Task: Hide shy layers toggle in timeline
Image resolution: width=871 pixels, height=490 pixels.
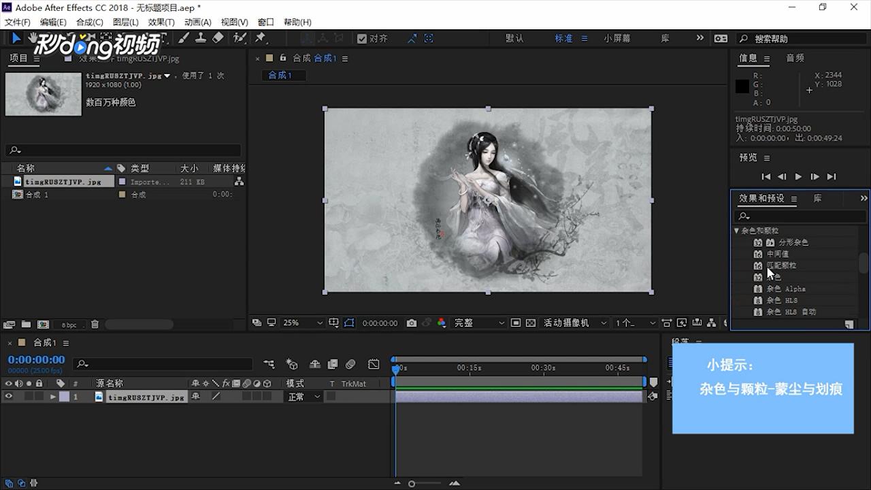Action: coord(314,364)
